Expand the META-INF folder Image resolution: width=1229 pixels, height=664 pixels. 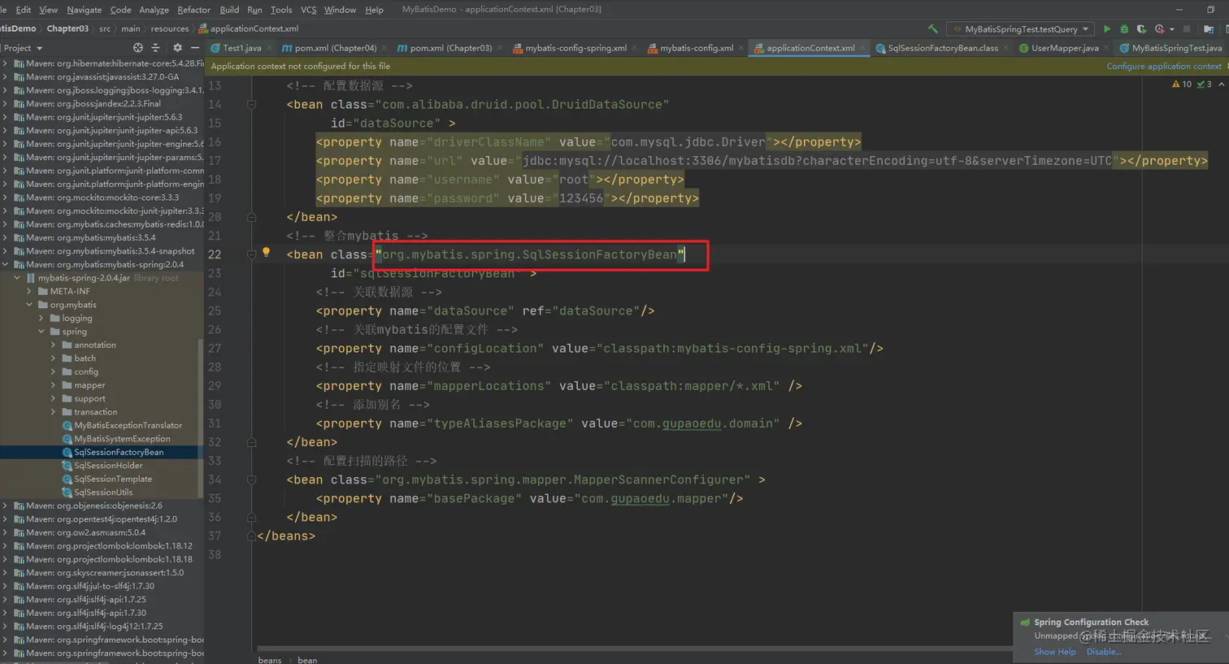(x=30, y=291)
